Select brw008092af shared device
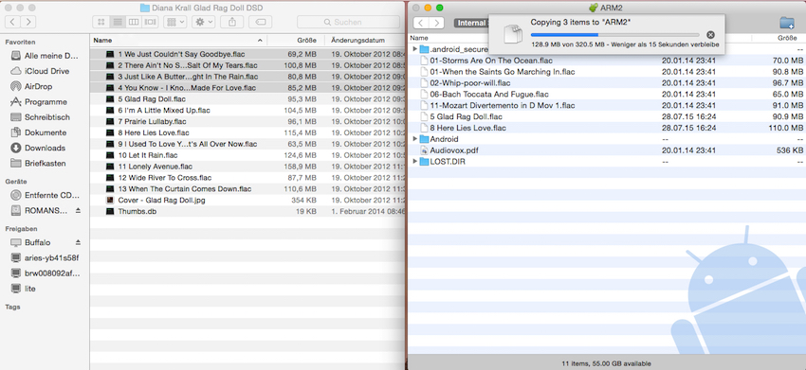Image resolution: width=806 pixels, height=370 pixels. point(45,273)
